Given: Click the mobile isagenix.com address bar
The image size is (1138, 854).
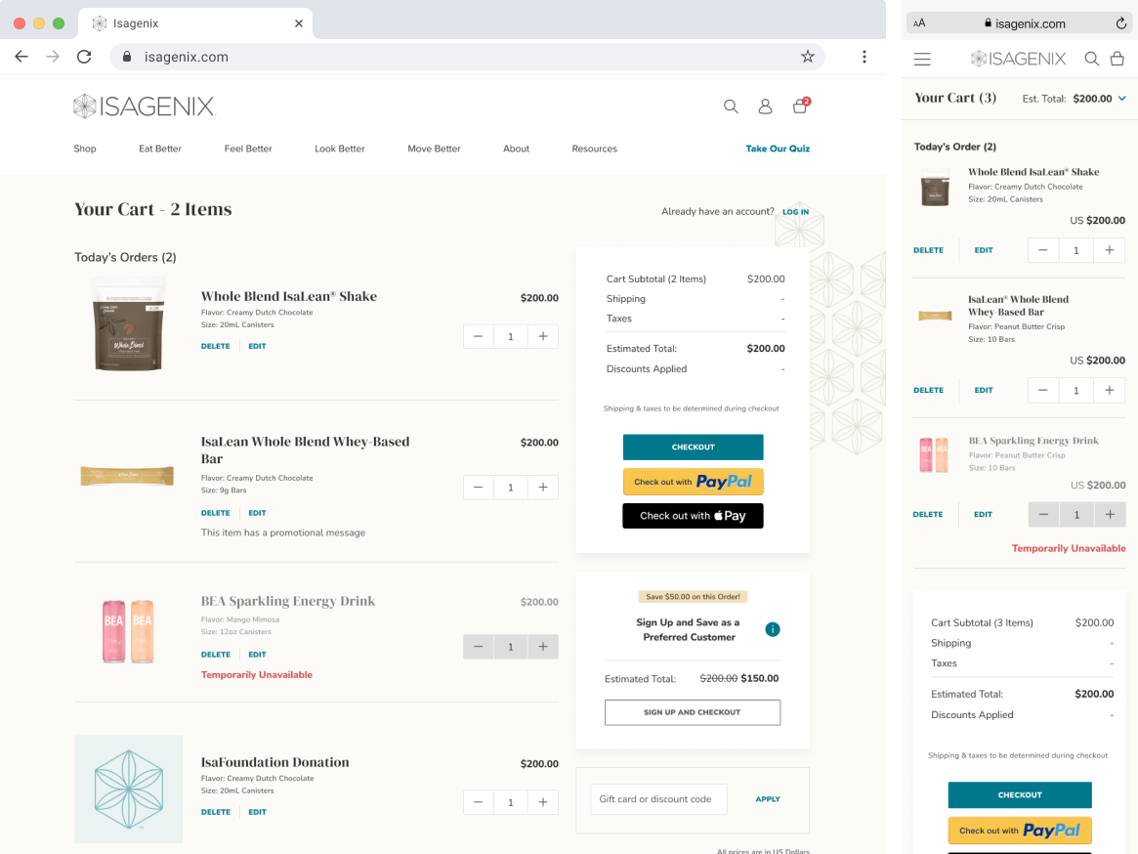Looking at the screenshot, I should [1019, 23].
